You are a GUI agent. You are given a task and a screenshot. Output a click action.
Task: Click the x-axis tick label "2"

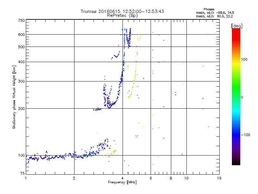tap(74, 178)
